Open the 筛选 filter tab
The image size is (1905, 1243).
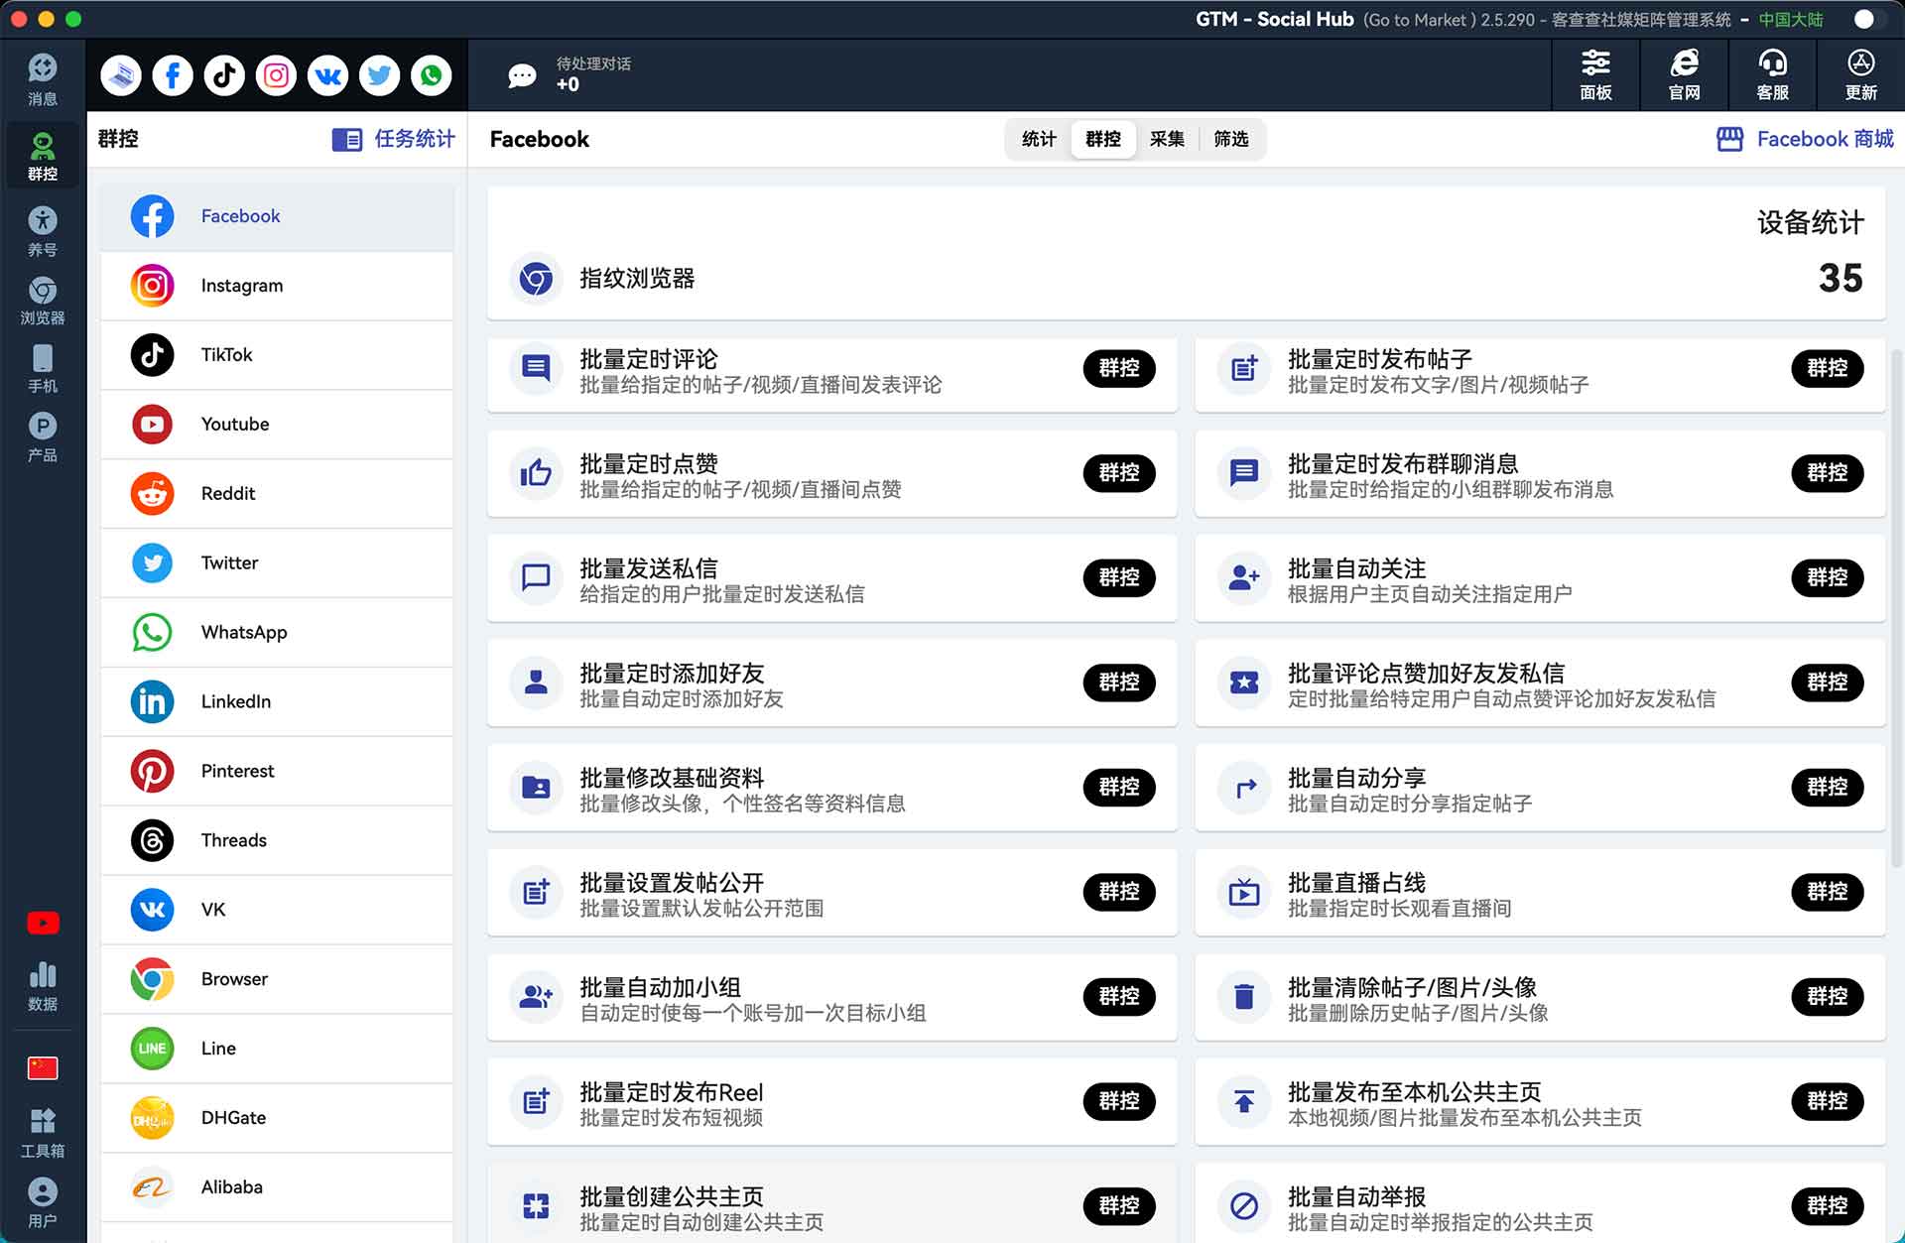point(1230,139)
